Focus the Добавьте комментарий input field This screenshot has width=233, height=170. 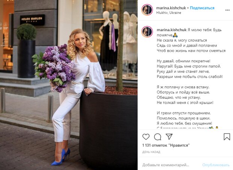pyautogui.click(x=166, y=165)
